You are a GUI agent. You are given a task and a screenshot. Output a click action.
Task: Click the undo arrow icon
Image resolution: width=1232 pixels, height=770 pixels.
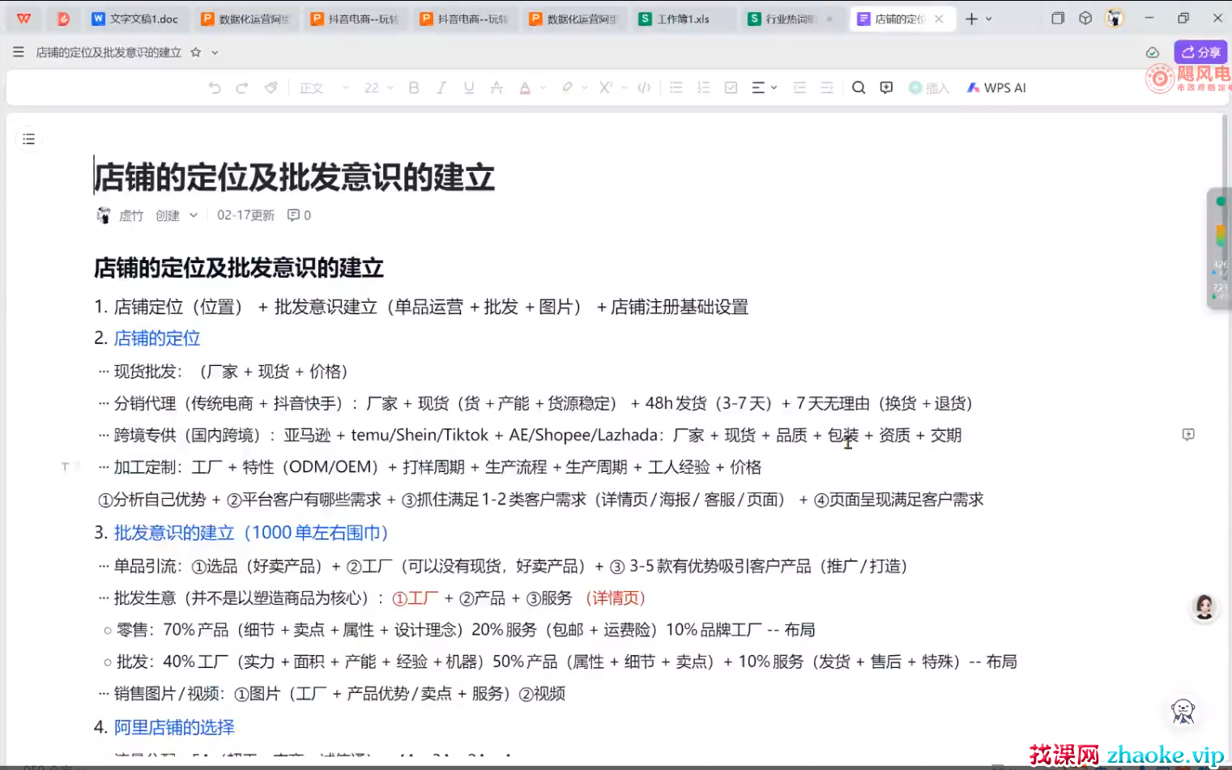[x=215, y=87]
